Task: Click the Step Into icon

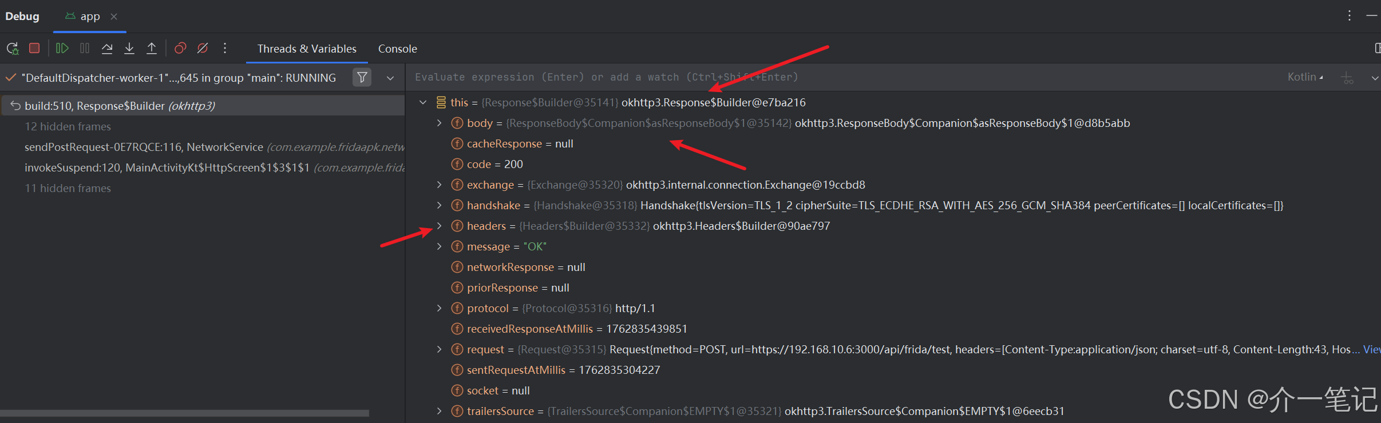Action: [x=129, y=49]
